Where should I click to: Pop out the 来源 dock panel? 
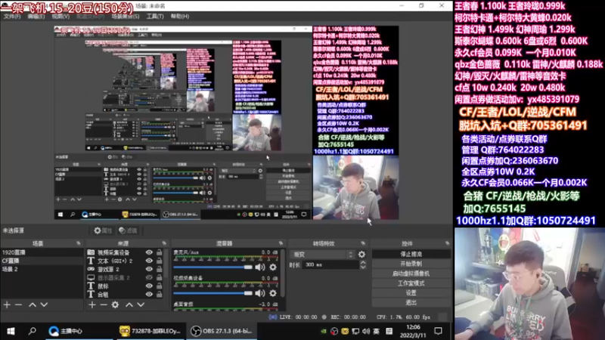point(164,243)
